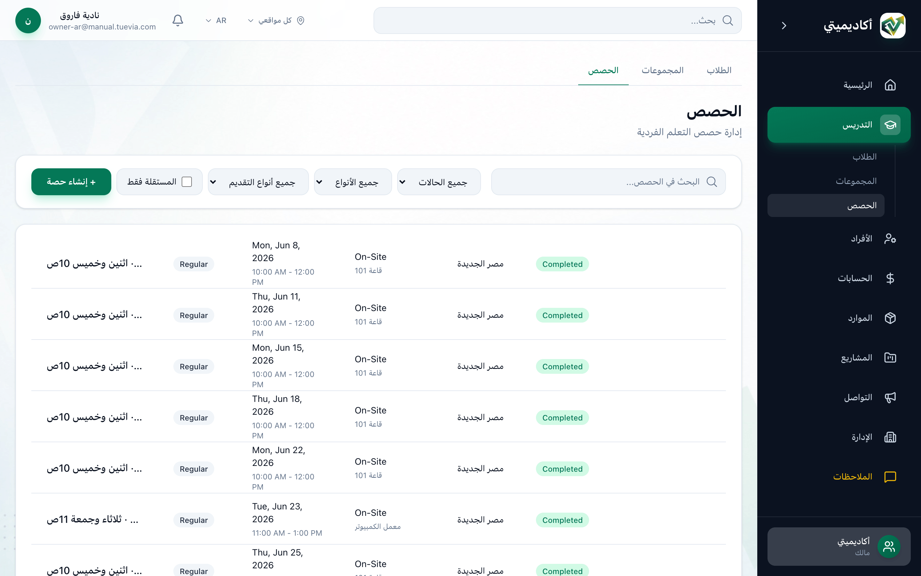Open the AR language dropdown
The width and height of the screenshot is (921, 576).
pos(216,20)
